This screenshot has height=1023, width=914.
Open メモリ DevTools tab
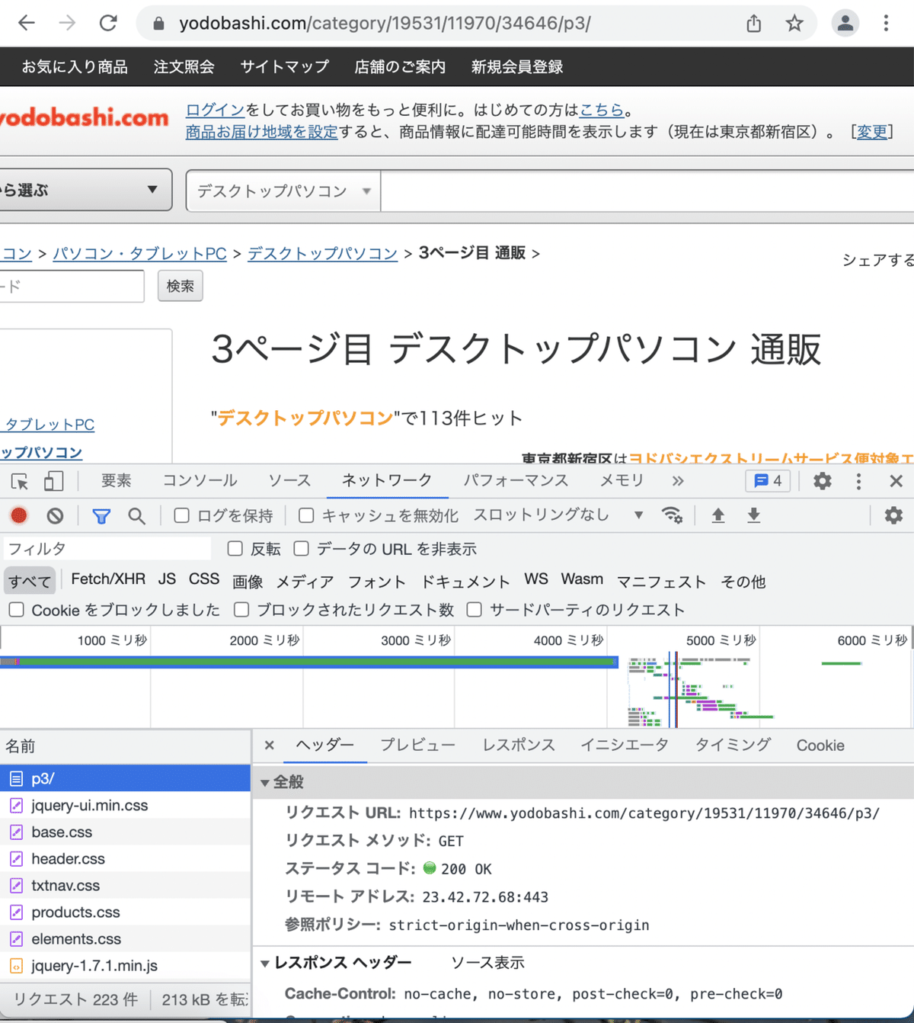pyautogui.click(x=622, y=481)
